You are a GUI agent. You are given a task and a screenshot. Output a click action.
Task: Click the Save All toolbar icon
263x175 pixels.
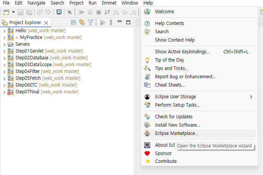29,12
